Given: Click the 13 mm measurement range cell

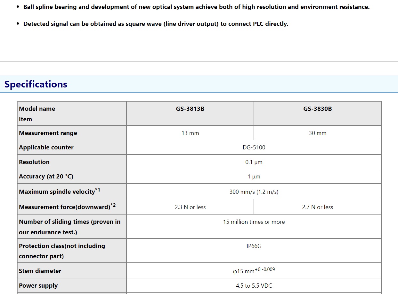Looking at the screenshot, I should [190, 133].
